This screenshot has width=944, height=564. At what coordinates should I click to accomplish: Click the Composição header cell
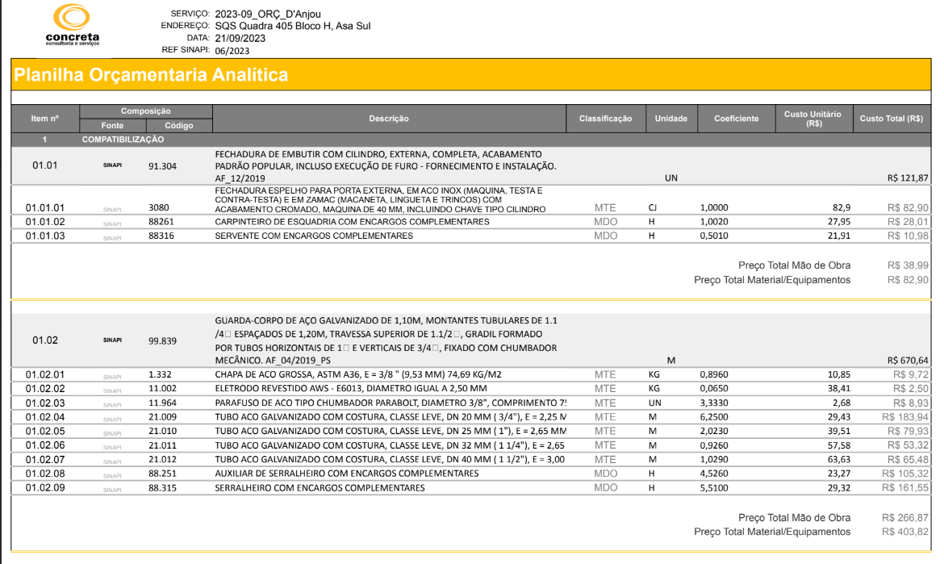146,111
